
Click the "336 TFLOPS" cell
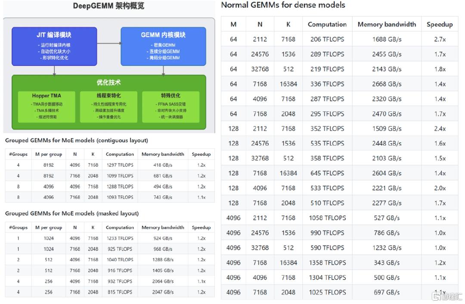click(327, 84)
